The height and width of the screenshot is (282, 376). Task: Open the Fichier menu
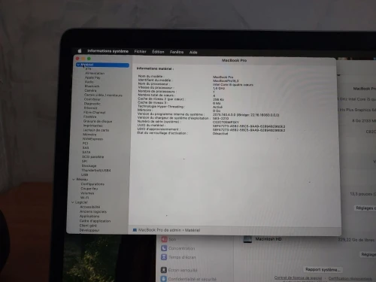tap(140, 51)
